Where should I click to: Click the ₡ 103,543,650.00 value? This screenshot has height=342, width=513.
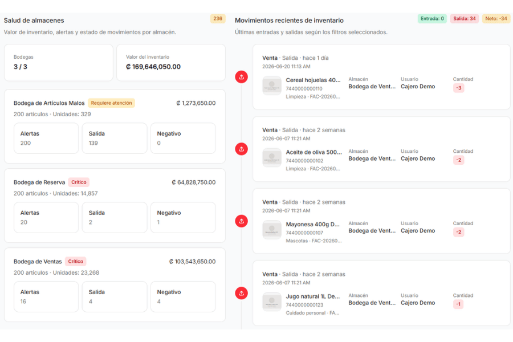coord(193,262)
